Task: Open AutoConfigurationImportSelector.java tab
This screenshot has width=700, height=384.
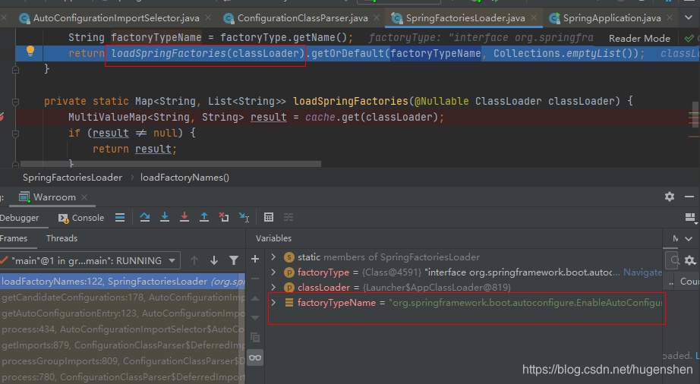Action: tap(116, 18)
